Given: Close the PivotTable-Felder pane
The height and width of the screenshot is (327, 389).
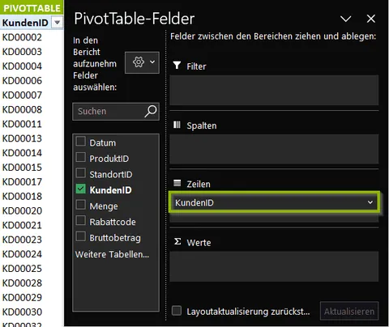Looking at the screenshot, I should pyautogui.click(x=371, y=19).
